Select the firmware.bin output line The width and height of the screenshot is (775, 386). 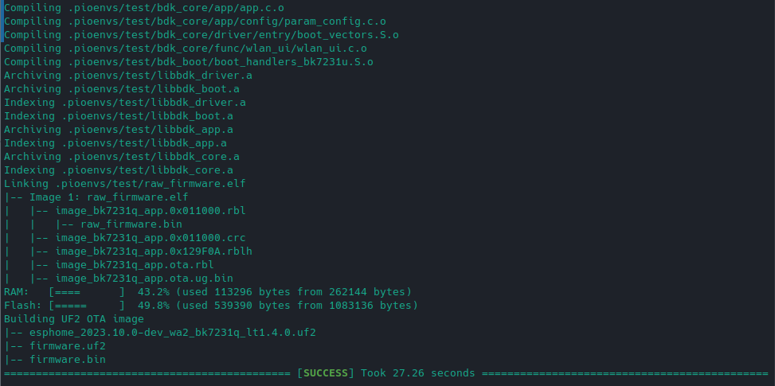[x=55, y=360]
